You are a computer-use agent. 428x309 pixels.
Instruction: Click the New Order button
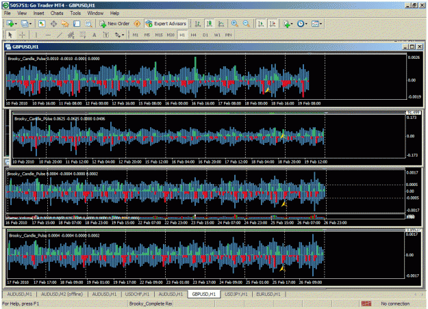[x=114, y=24]
